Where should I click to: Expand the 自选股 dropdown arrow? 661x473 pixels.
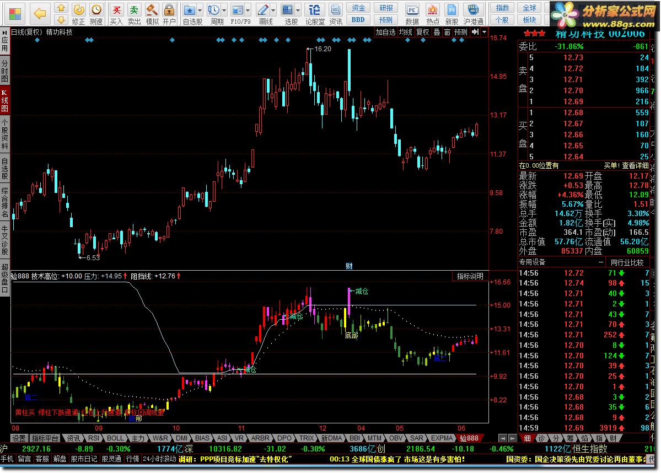(x=200, y=10)
